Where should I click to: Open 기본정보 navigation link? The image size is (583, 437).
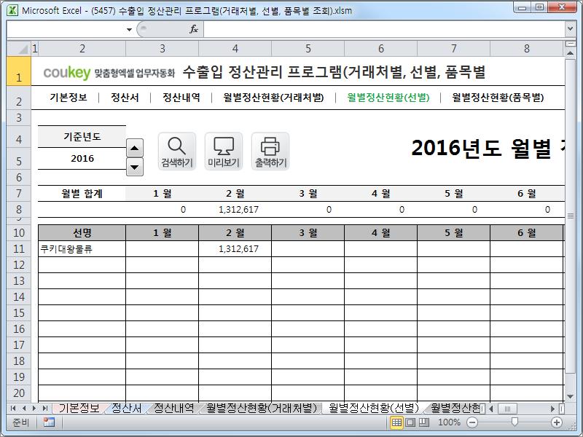[69, 98]
